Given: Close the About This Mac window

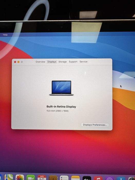Looking at the screenshot, I should [x=15, y=62].
